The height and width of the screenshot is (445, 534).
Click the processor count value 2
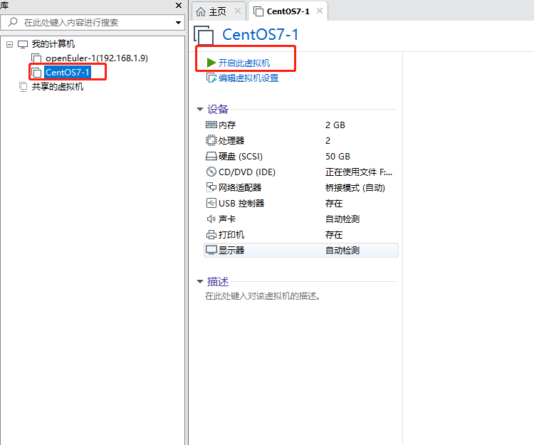328,140
